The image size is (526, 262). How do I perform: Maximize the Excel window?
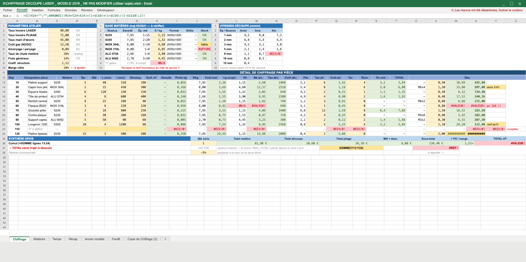[511, 4]
